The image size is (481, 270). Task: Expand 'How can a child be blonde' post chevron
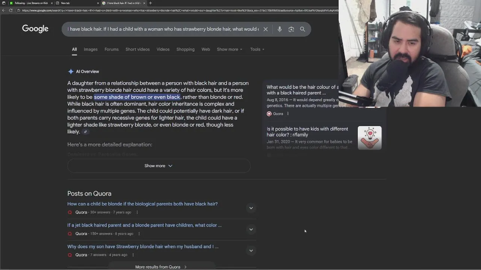point(251,208)
